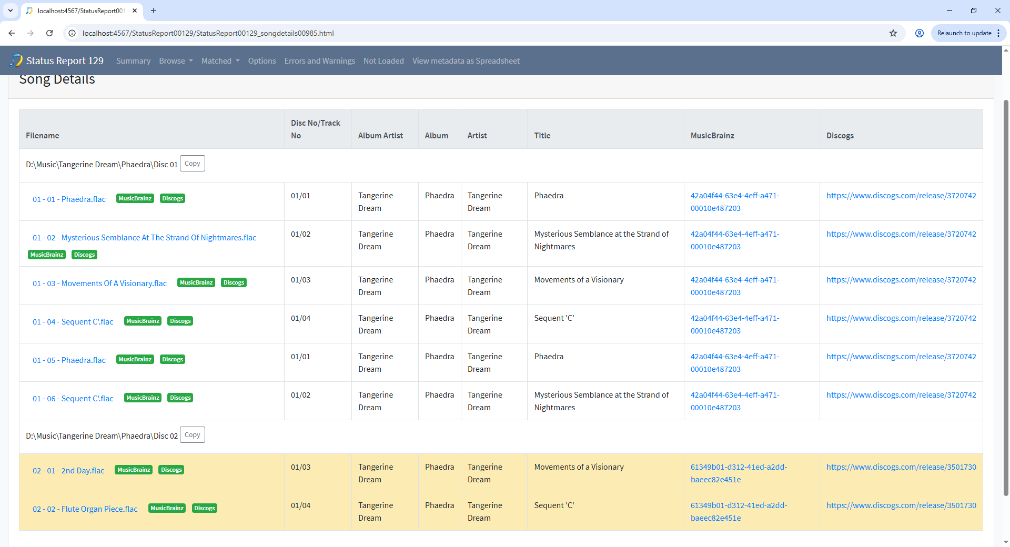Click Discogs badge under Mysterious Semblance file

click(84, 255)
